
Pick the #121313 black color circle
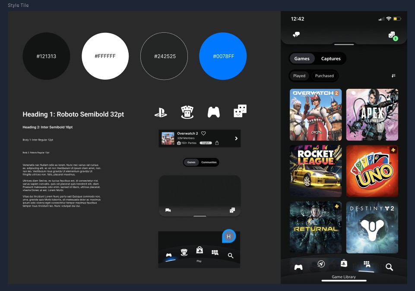click(x=46, y=56)
